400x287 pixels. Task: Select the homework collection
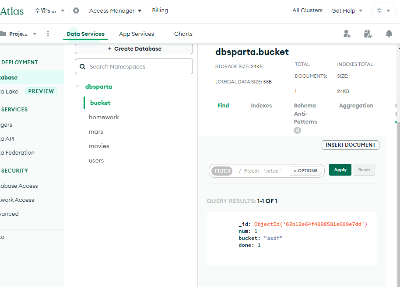pos(104,117)
